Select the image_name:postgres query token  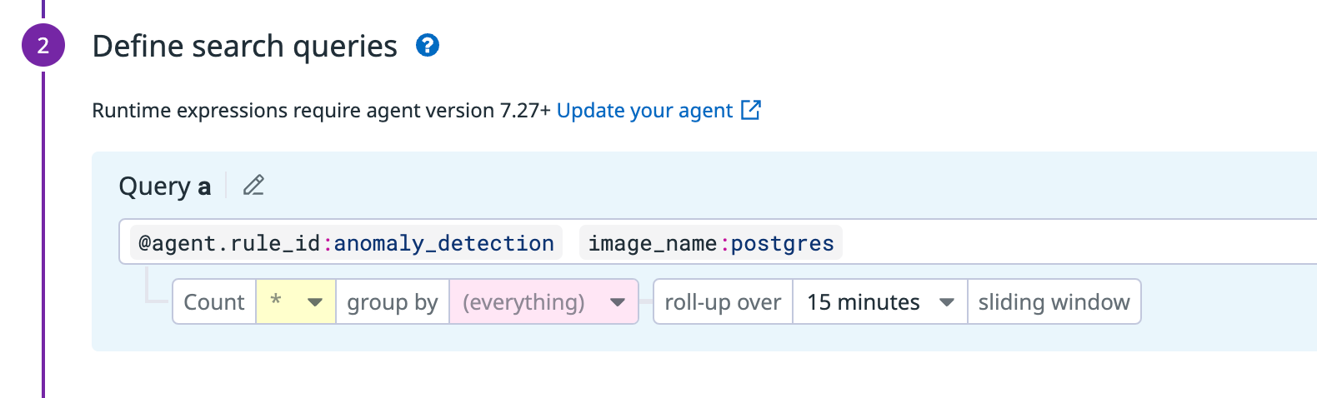711,242
